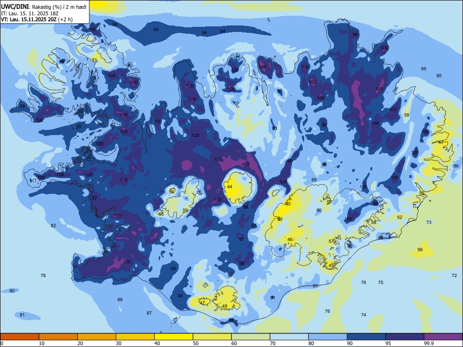The width and height of the screenshot is (463, 347).
Task: Click the humidity value 82 off the west coast
Action: point(53,225)
